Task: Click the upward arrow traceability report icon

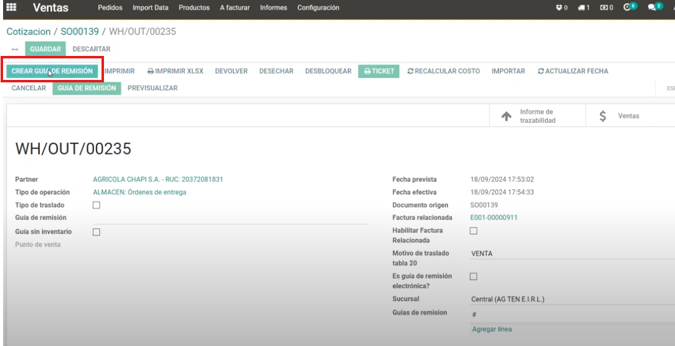Action: click(x=506, y=116)
